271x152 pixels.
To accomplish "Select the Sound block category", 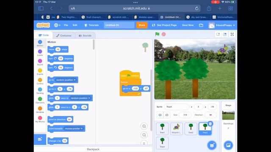I will pos(40,62).
